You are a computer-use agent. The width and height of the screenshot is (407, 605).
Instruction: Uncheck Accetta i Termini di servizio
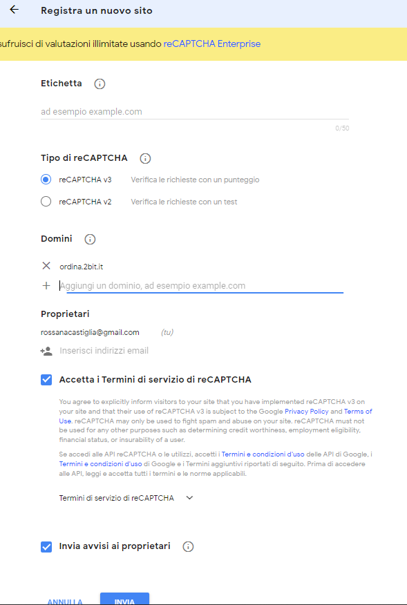[x=46, y=380]
